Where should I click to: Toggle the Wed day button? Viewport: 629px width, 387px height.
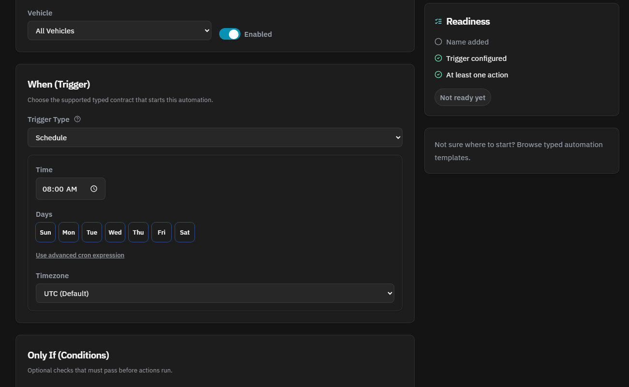point(115,232)
